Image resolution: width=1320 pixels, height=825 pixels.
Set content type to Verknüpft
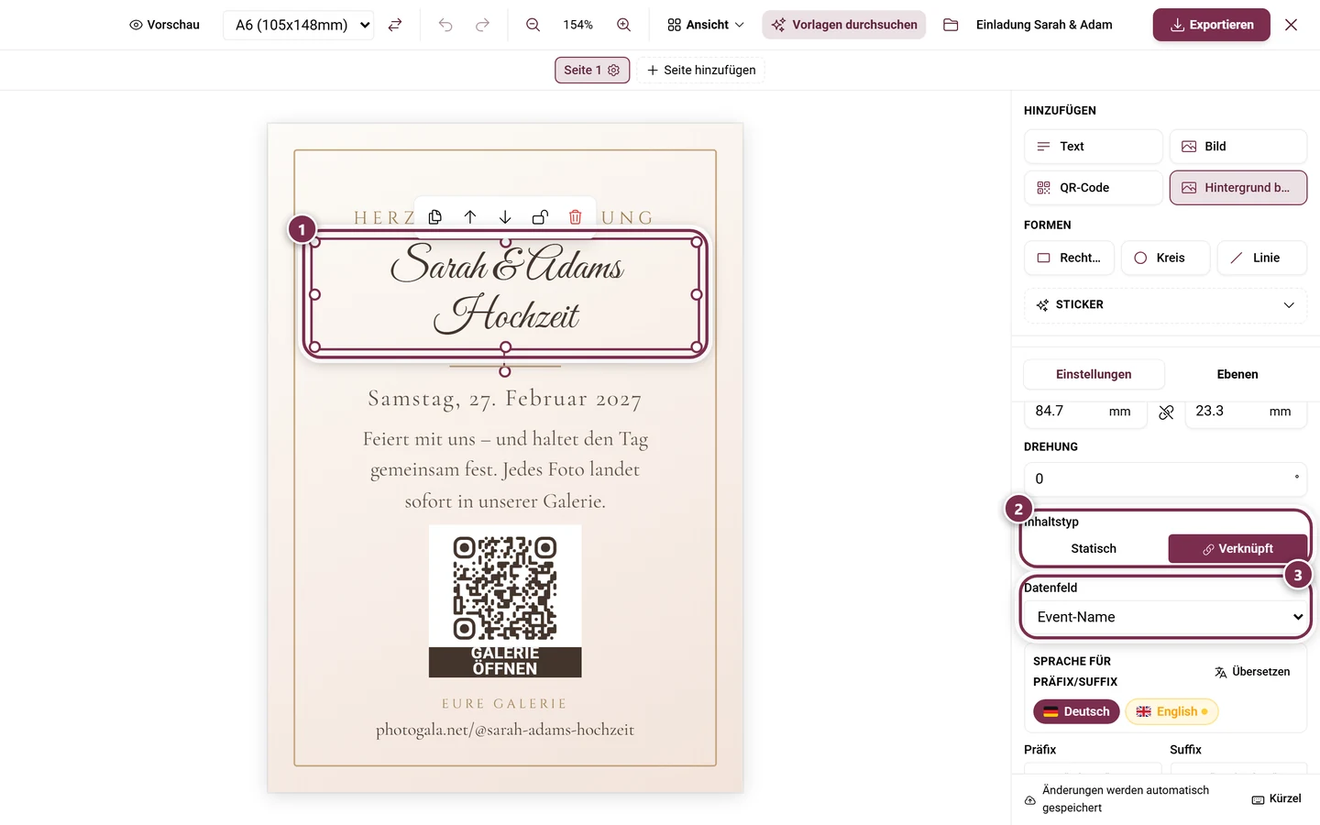(x=1237, y=548)
